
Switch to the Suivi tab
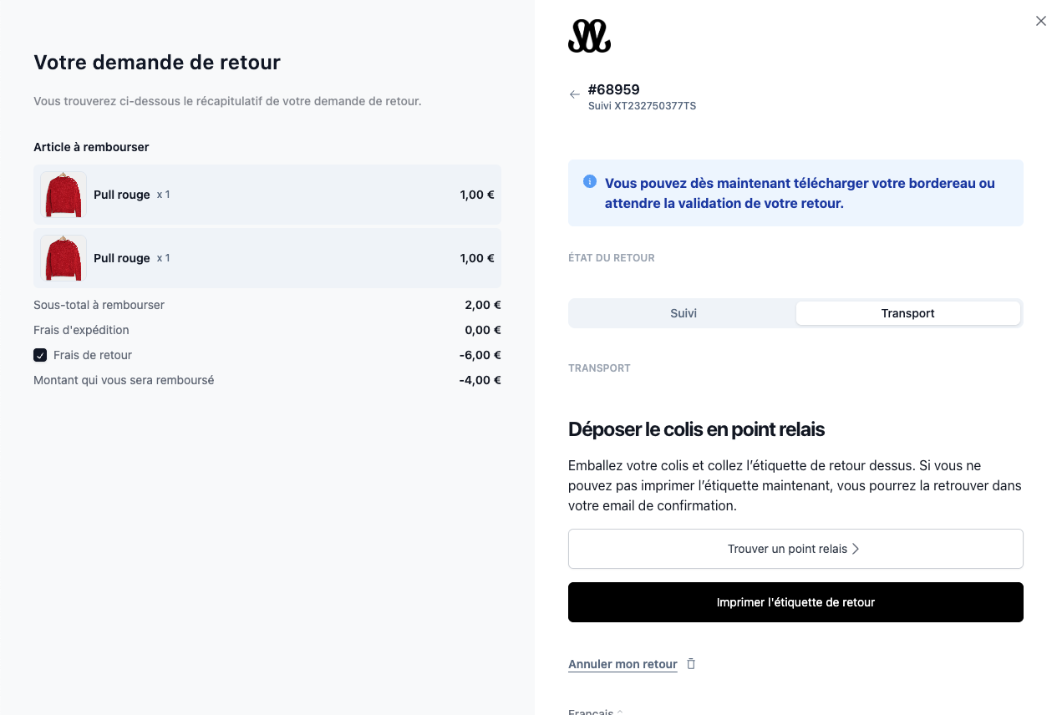point(683,313)
